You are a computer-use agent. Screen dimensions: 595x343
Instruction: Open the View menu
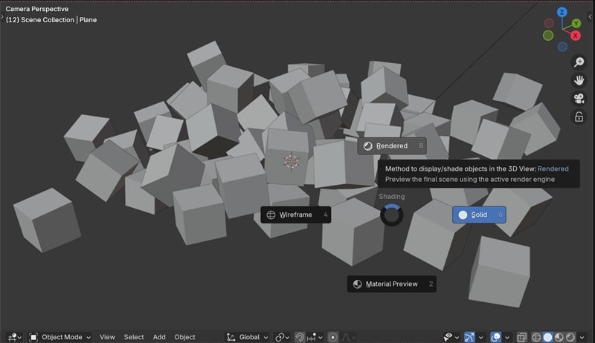107,337
